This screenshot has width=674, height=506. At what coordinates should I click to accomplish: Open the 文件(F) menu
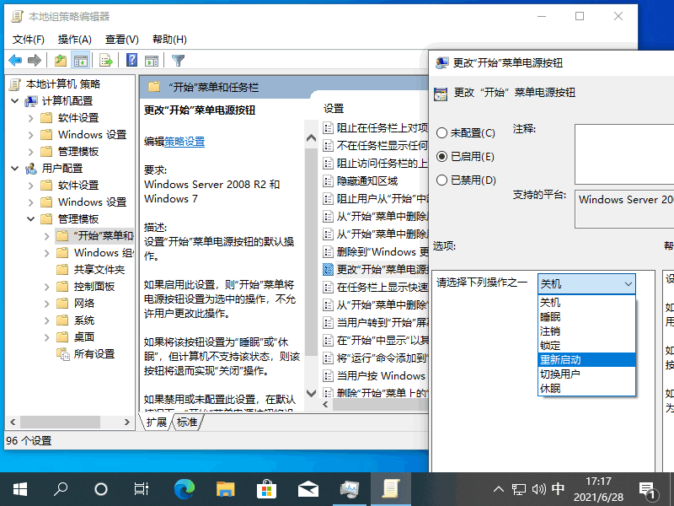click(x=29, y=40)
